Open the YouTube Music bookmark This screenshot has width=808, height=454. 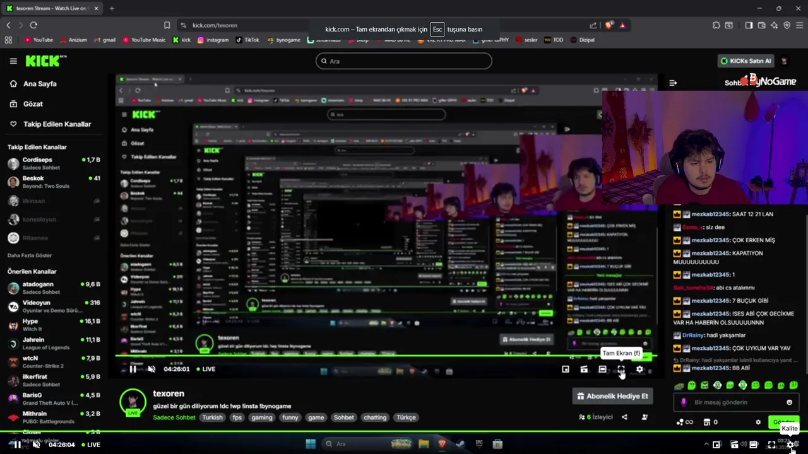144,40
